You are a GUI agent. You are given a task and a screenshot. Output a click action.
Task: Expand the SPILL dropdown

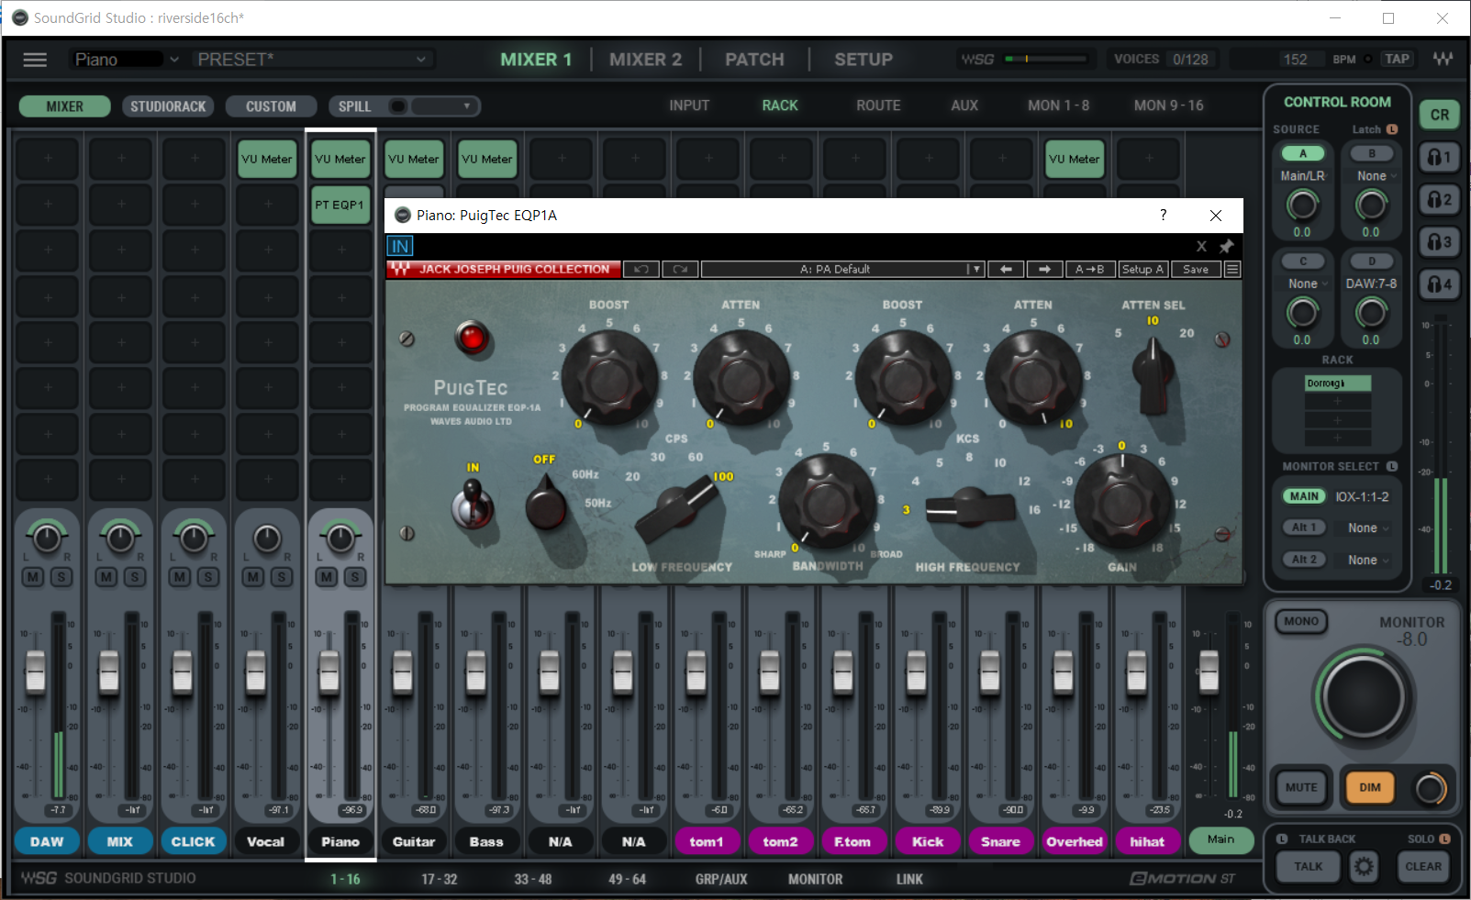coord(466,106)
